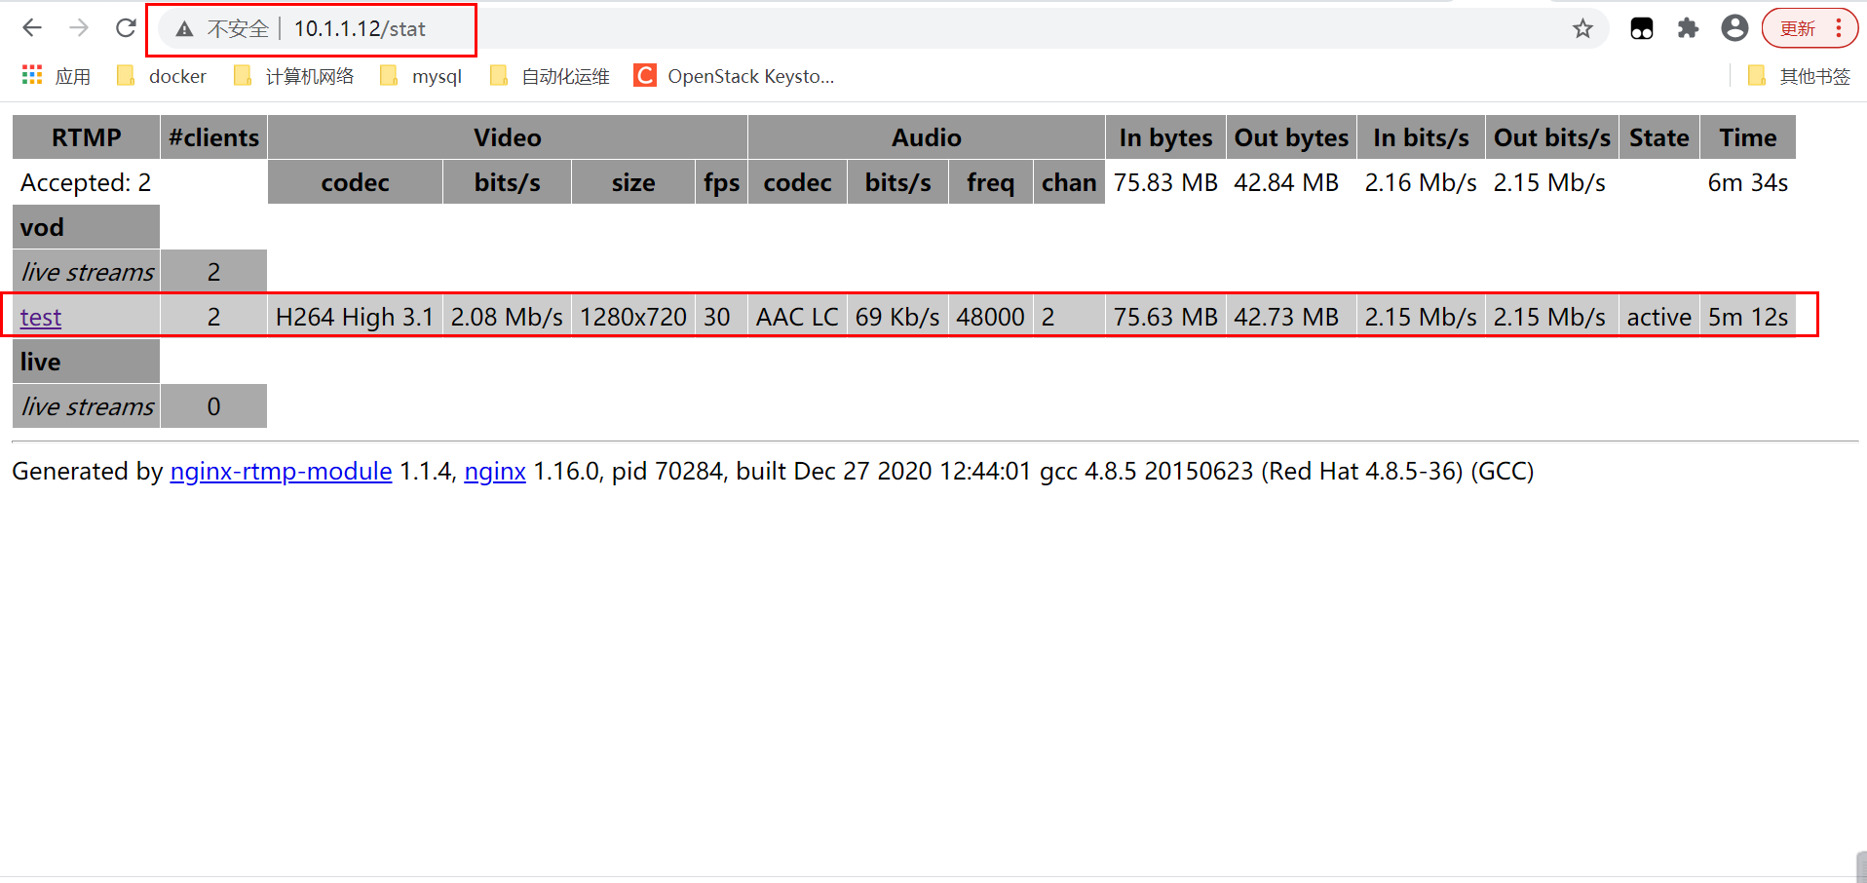This screenshot has height=883, width=1867.
Task: Click the 6m 34s uptime value
Action: [1748, 182]
